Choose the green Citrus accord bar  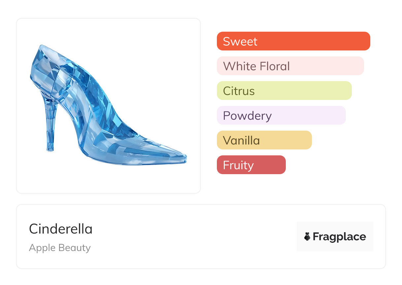[284, 91]
